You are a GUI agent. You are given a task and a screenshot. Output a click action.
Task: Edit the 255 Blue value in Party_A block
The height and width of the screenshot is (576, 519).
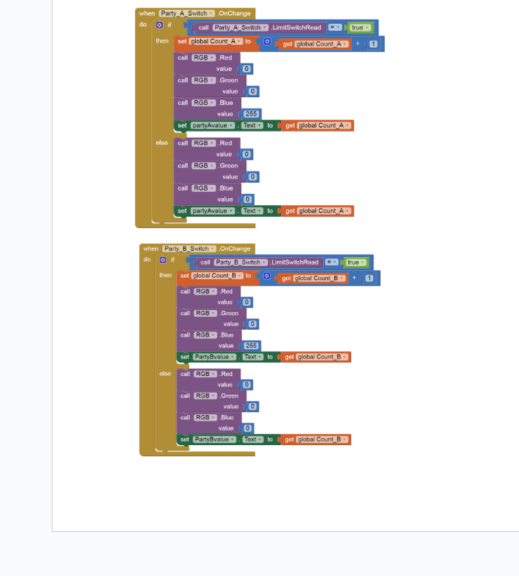(251, 114)
